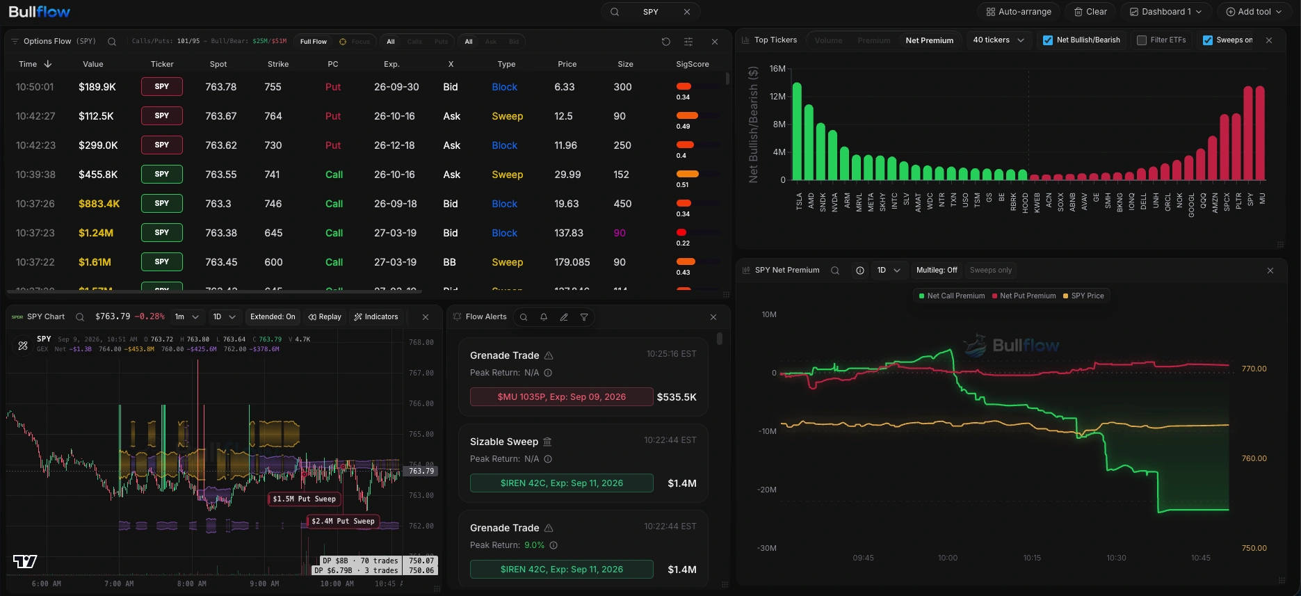Open the 1D dropdown in SPY Net Premium
Screen dimensions: 1301x596
click(x=889, y=271)
